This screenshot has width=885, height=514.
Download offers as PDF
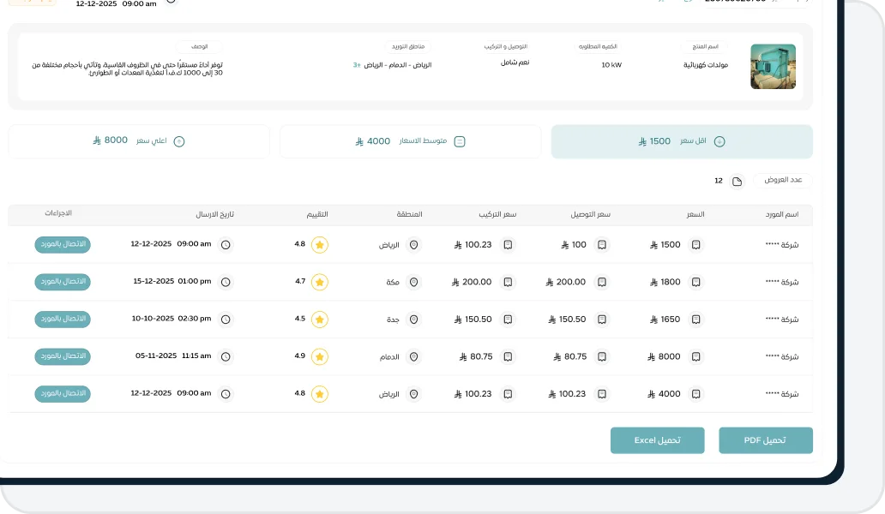click(765, 440)
